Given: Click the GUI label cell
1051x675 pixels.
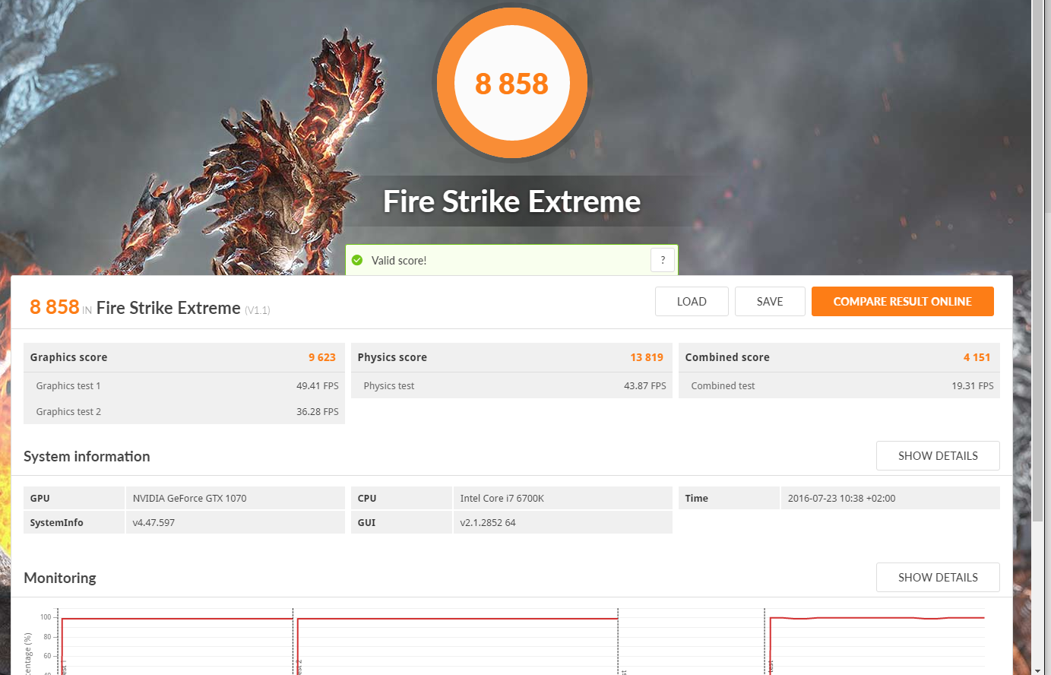Looking at the screenshot, I should 401,522.
